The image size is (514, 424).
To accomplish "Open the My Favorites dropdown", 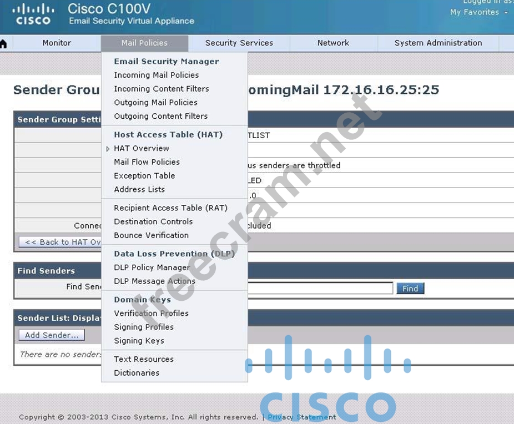I will click(478, 12).
